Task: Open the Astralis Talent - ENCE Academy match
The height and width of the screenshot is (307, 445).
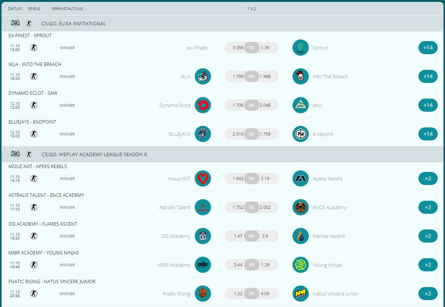Action: point(46,195)
